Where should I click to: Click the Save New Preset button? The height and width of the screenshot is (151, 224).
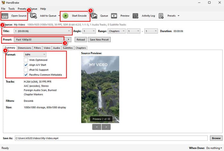99,40
